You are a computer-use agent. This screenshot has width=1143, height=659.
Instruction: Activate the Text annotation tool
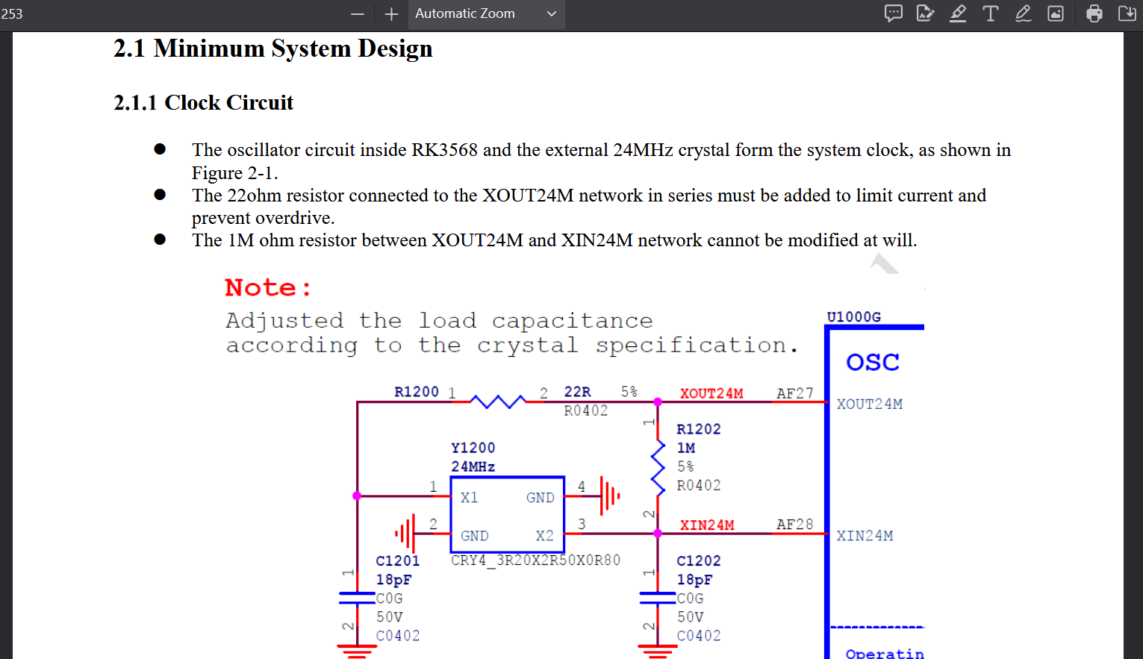tap(990, 13)
